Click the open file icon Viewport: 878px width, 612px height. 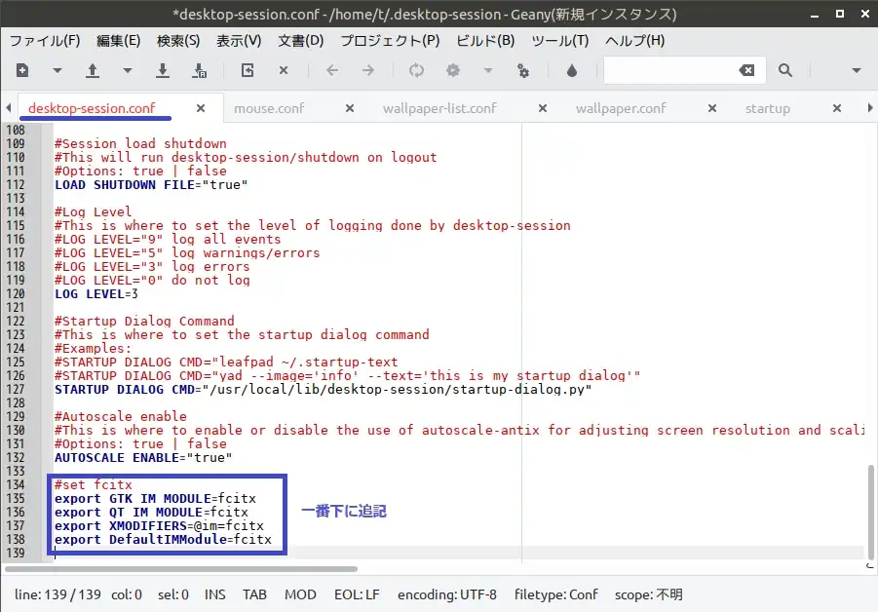(93, 70)
